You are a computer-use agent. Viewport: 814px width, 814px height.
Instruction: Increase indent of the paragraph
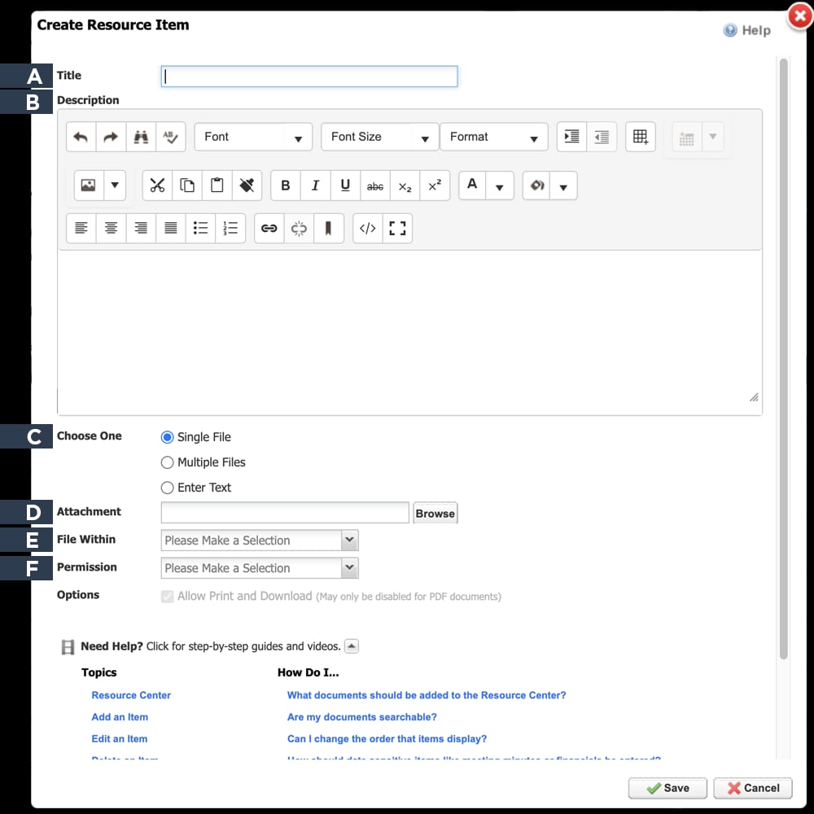571,137
